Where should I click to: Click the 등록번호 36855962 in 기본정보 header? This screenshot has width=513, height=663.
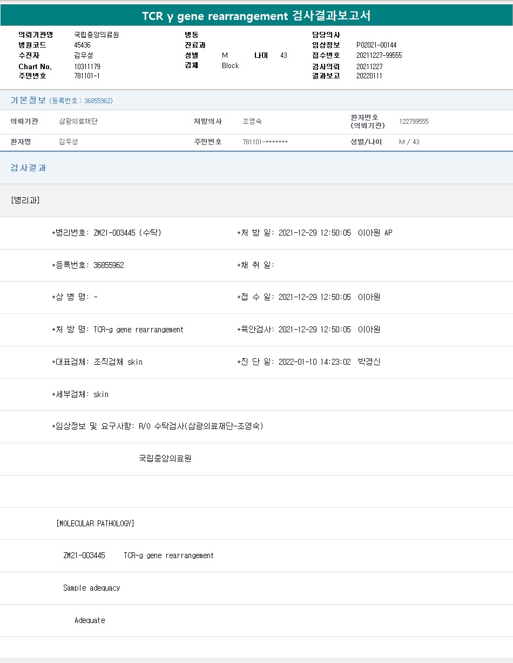click(x=98, y=101)
